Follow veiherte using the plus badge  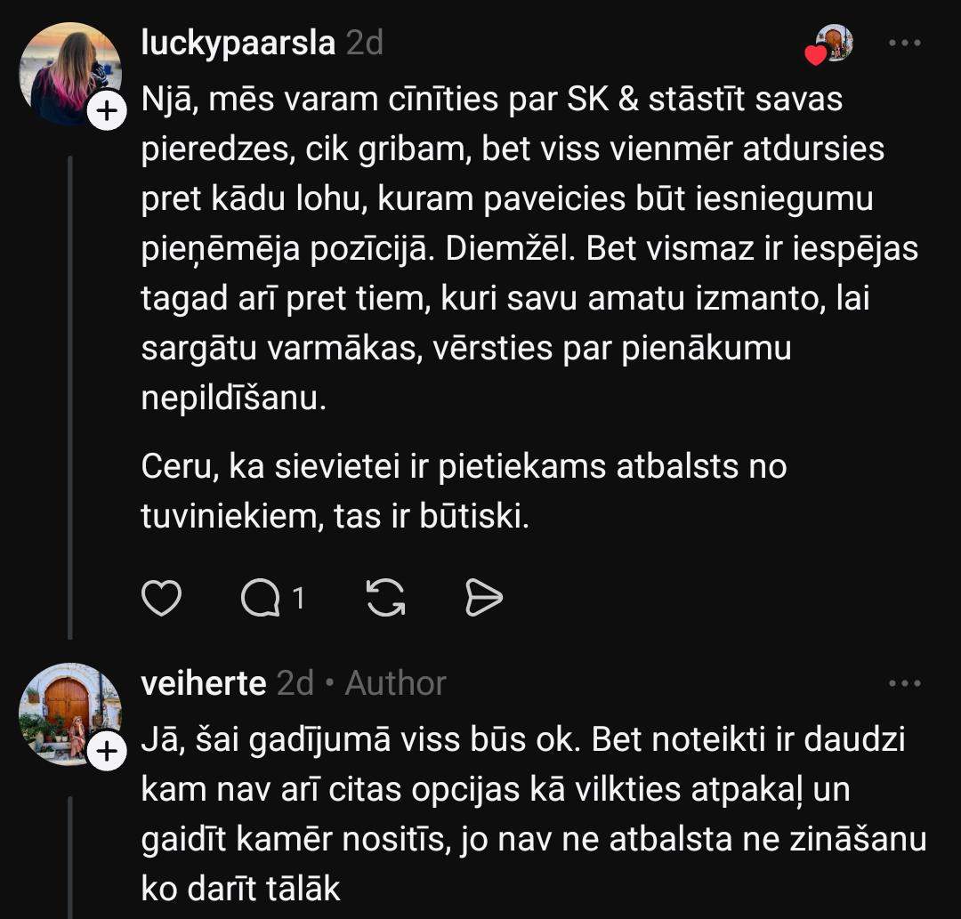(107, 752)
